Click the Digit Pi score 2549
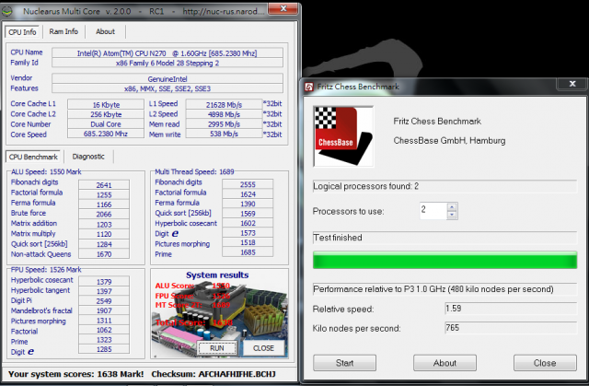This screenshot has height=386, width=589. click(x=104, y=300)
